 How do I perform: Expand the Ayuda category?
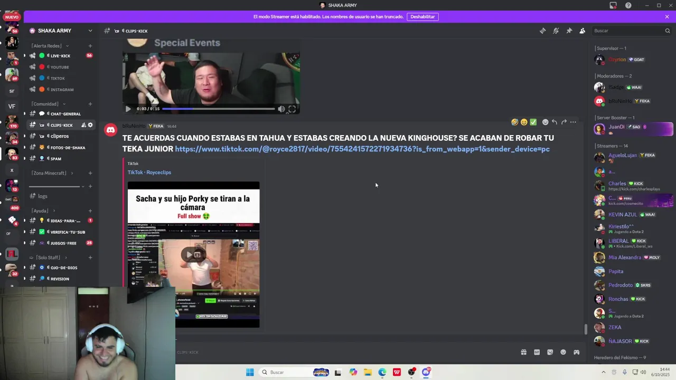pos(43,211)
